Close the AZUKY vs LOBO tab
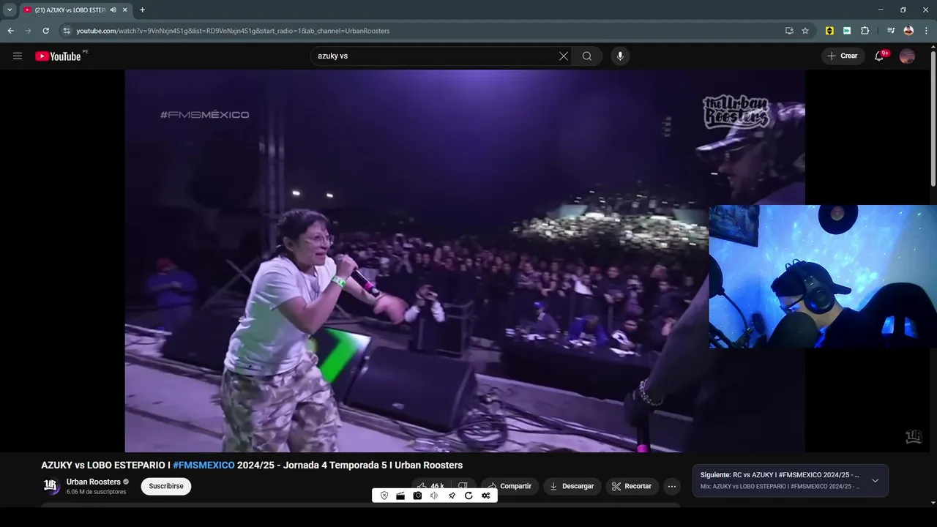 point(125,10)
